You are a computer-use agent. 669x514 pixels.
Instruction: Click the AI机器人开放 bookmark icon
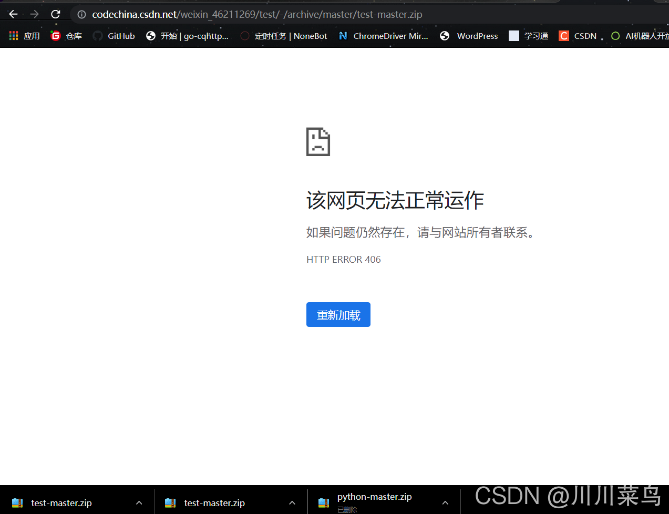point(615,36)
